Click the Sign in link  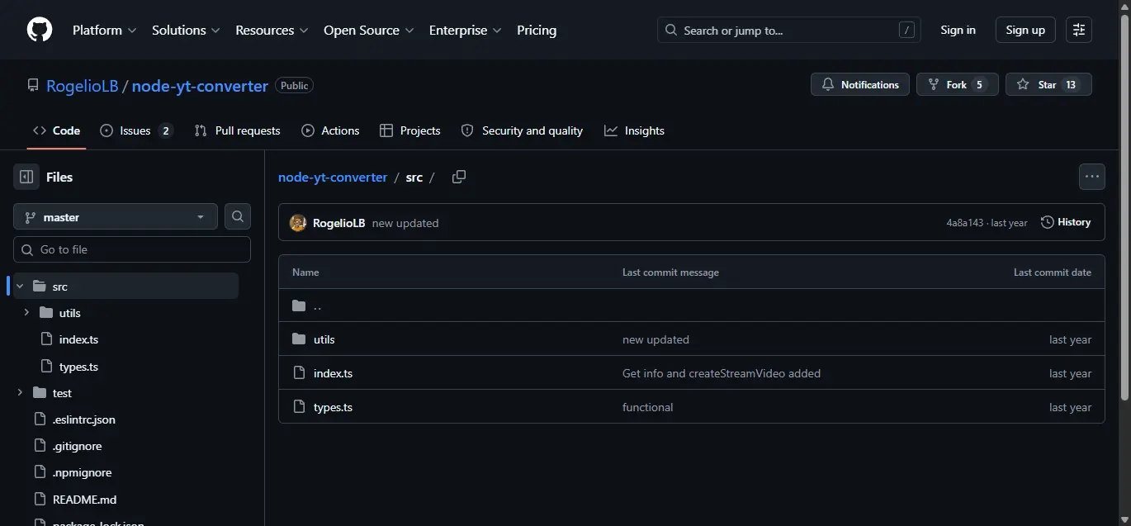point(958,30)
